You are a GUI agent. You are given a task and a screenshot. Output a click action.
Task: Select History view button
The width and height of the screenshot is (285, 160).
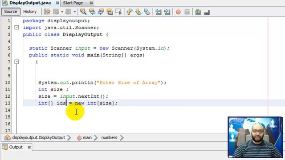[30, 12]
